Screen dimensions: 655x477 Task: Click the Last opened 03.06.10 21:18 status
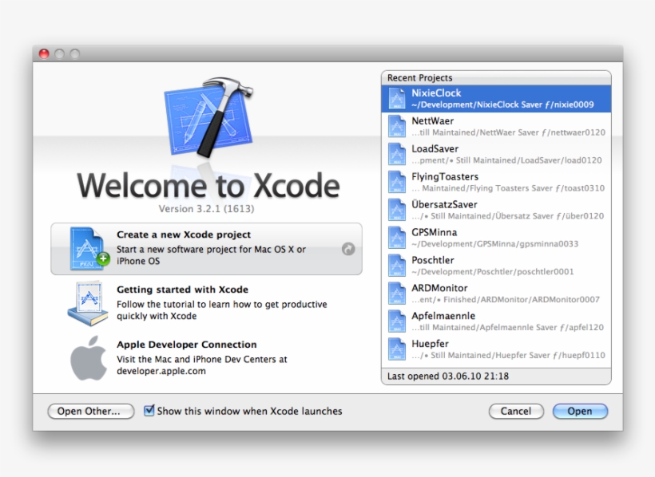(448, 376)
